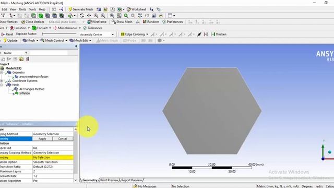This screenshot has height=188, width=334.
Task: Toggle Wireframe display mode
Action: [x=97, y=22]
